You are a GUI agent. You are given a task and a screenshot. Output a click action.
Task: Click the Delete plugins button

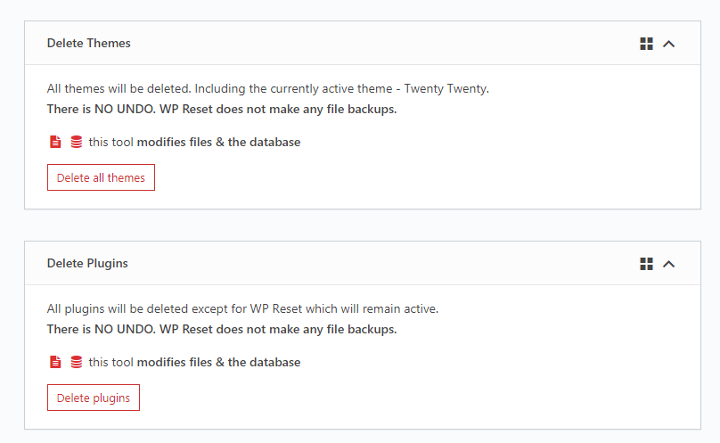coord(94,398)
